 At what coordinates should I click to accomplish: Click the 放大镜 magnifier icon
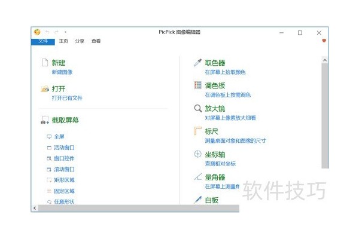point(198,108)
